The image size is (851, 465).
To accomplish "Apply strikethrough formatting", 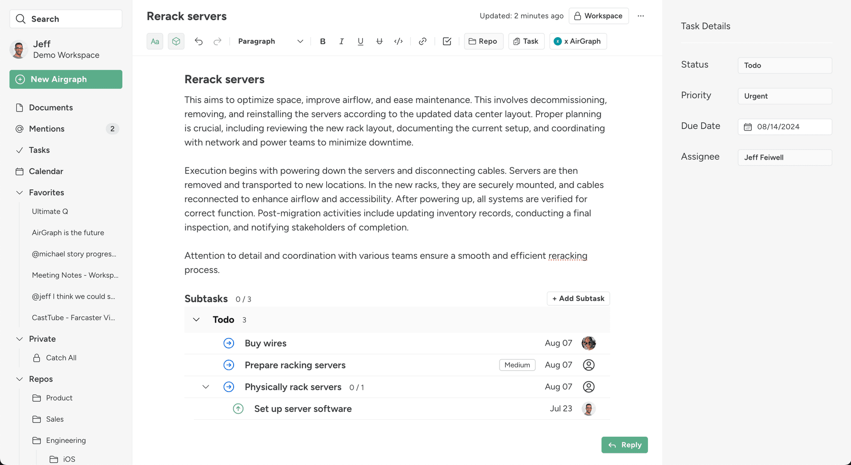I will click(379, 41).
